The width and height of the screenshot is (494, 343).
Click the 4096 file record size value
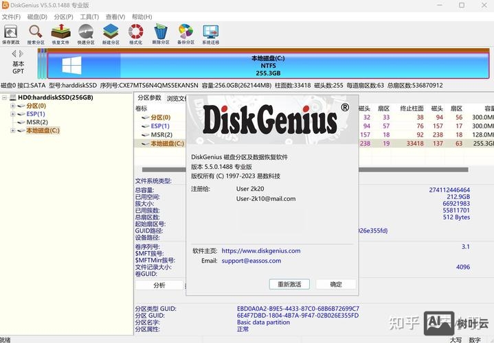tap(463, 267)
